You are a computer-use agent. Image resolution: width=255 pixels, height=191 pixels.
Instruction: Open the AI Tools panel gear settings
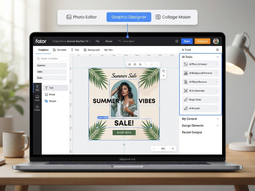pos(217,50)
